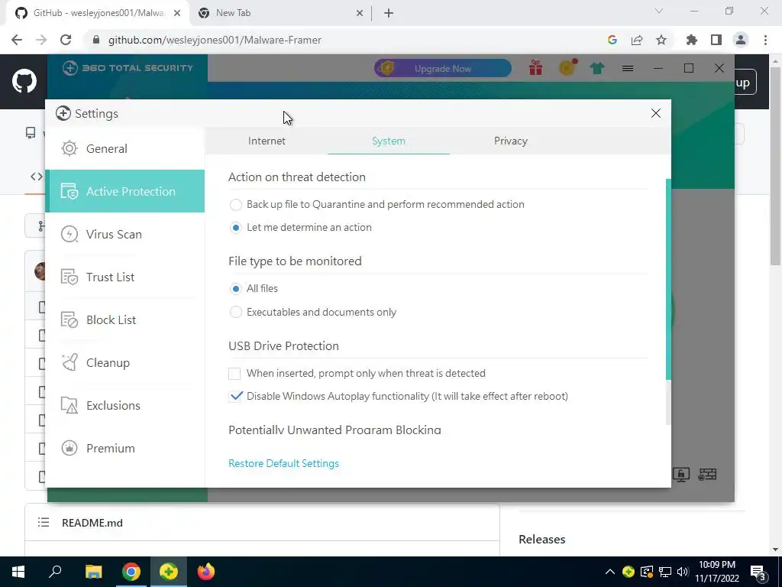Open the Google icon in address bar
782x587 pixels.
(x=612, y=40)
